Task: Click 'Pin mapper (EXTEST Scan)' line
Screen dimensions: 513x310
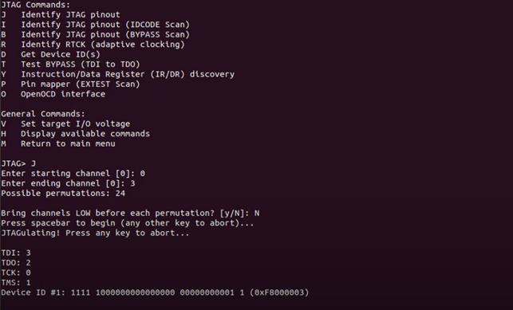Action: (x=70, y=84)
